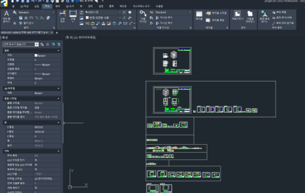Viewport: 305px width, 193px height.
Task: Open the dimension style ISO-25 dropdown
Action: (x=103, y=12)
